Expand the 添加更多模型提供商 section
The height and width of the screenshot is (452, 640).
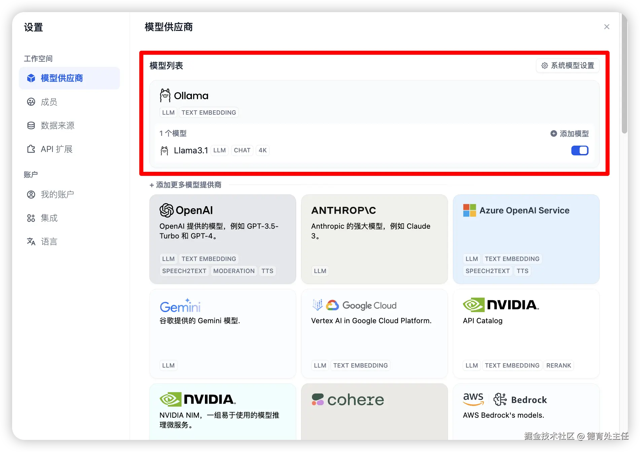coord(185,185)
